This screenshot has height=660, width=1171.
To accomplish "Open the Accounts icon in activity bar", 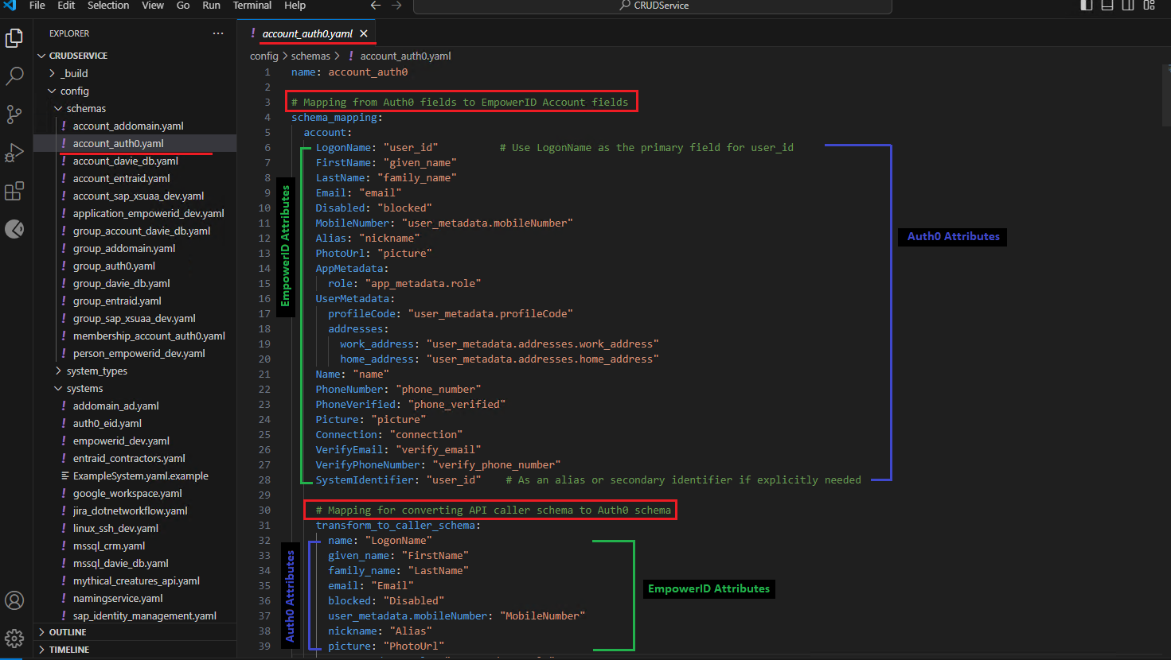I will [14, 600].
